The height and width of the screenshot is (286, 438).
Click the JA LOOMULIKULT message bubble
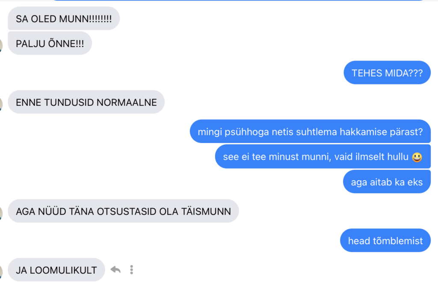tap(56, 269)
